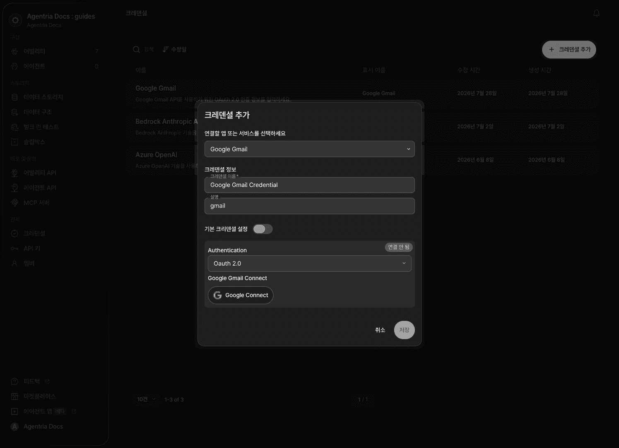This screenshot has height=448, width=619.
Task: Click the 에이전트 API icon in the sidebar
Action: click(x=15, y=188)
